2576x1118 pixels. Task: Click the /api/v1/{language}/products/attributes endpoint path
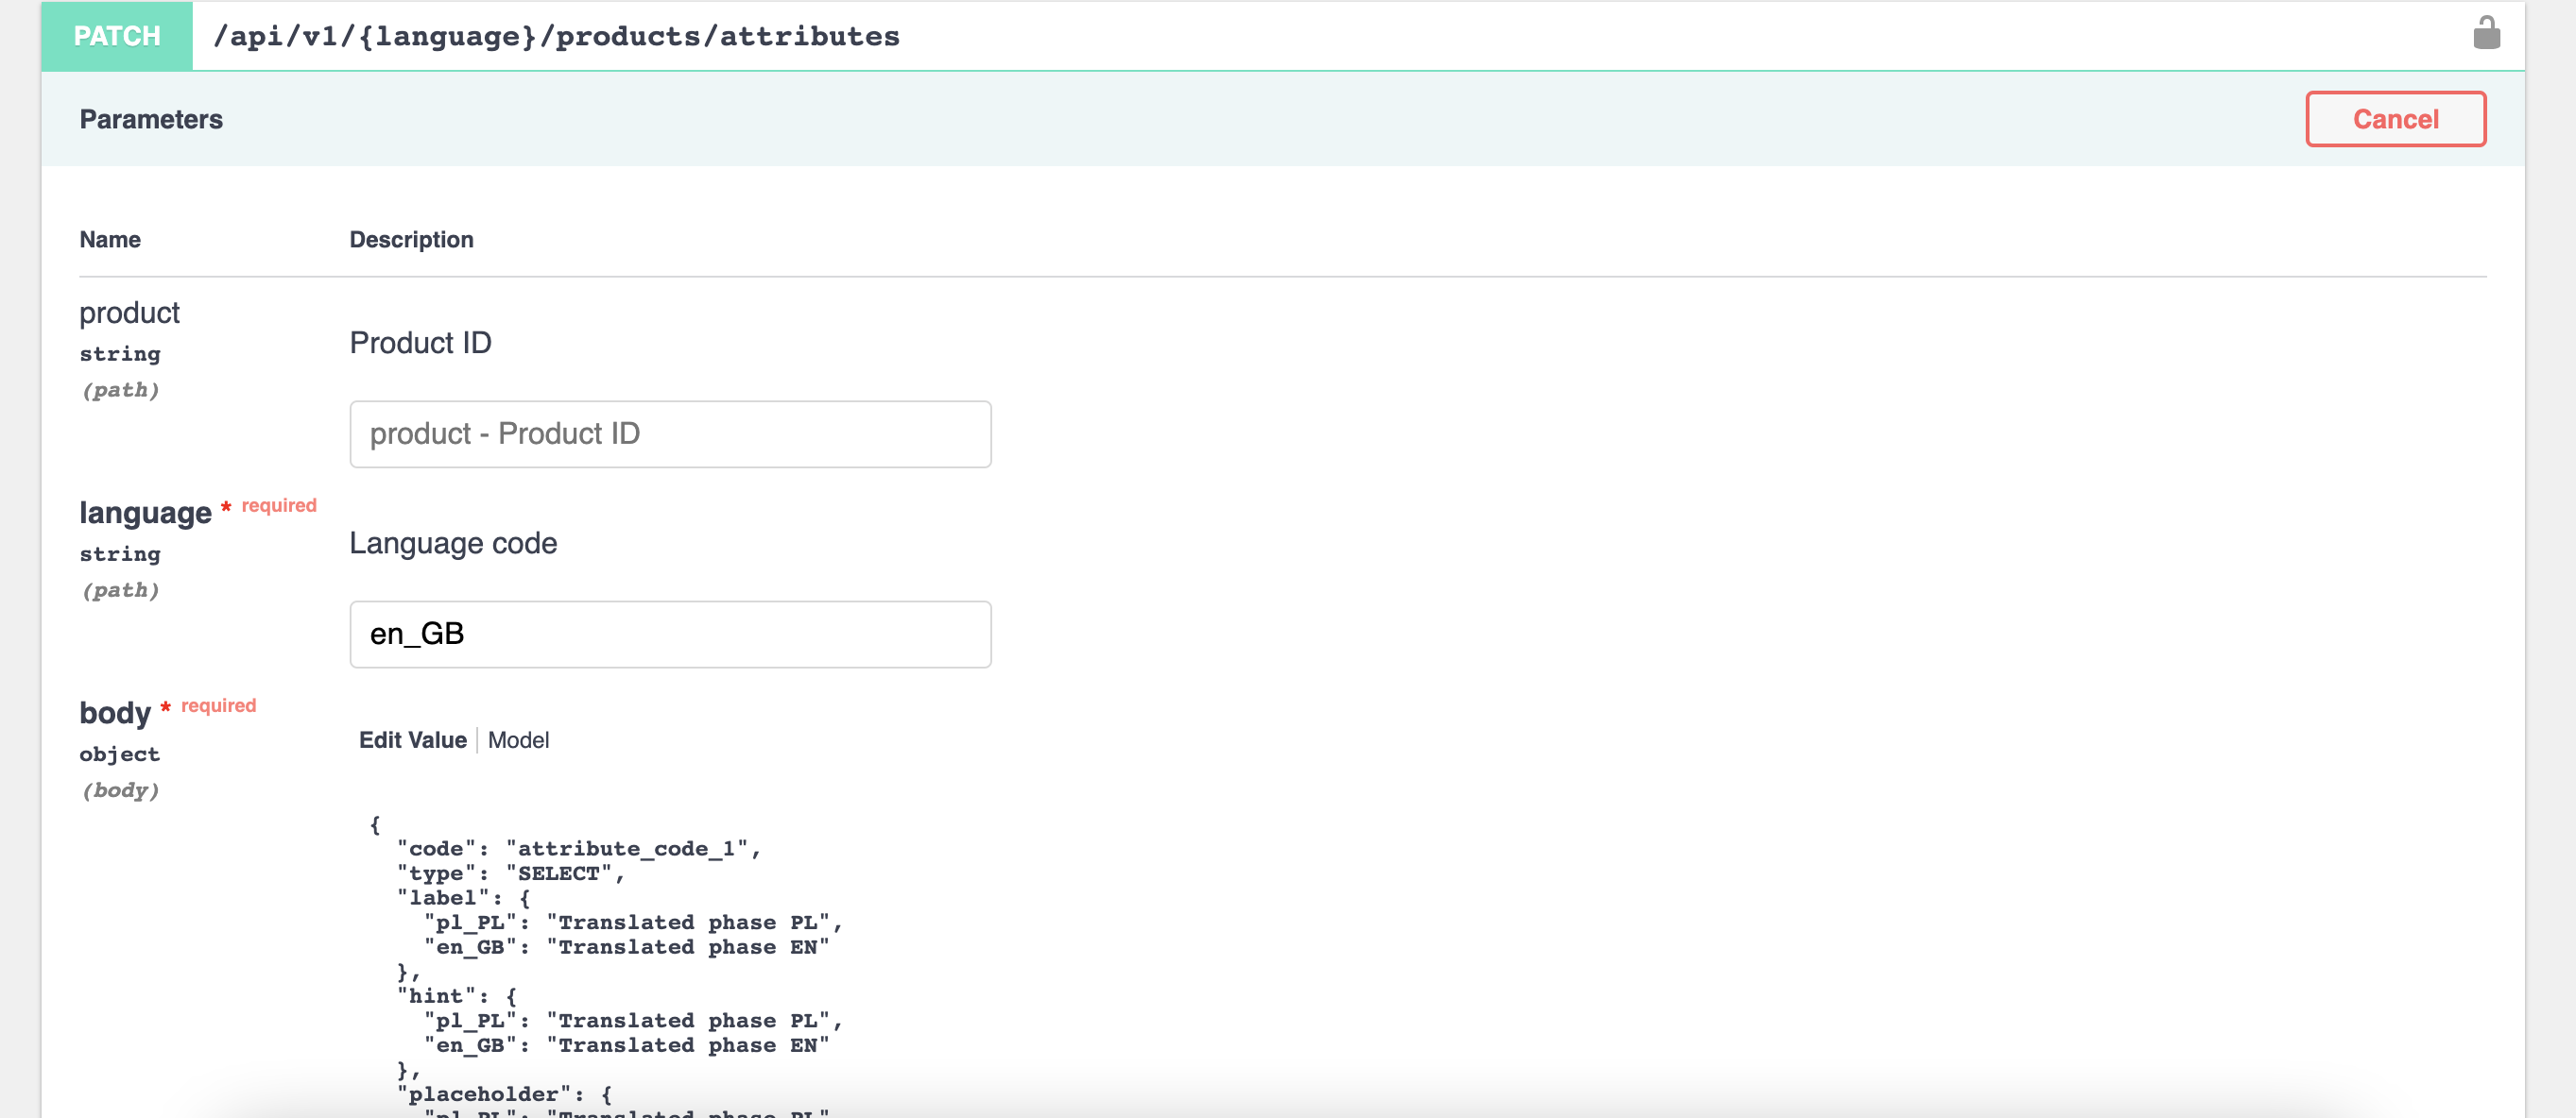556,36
